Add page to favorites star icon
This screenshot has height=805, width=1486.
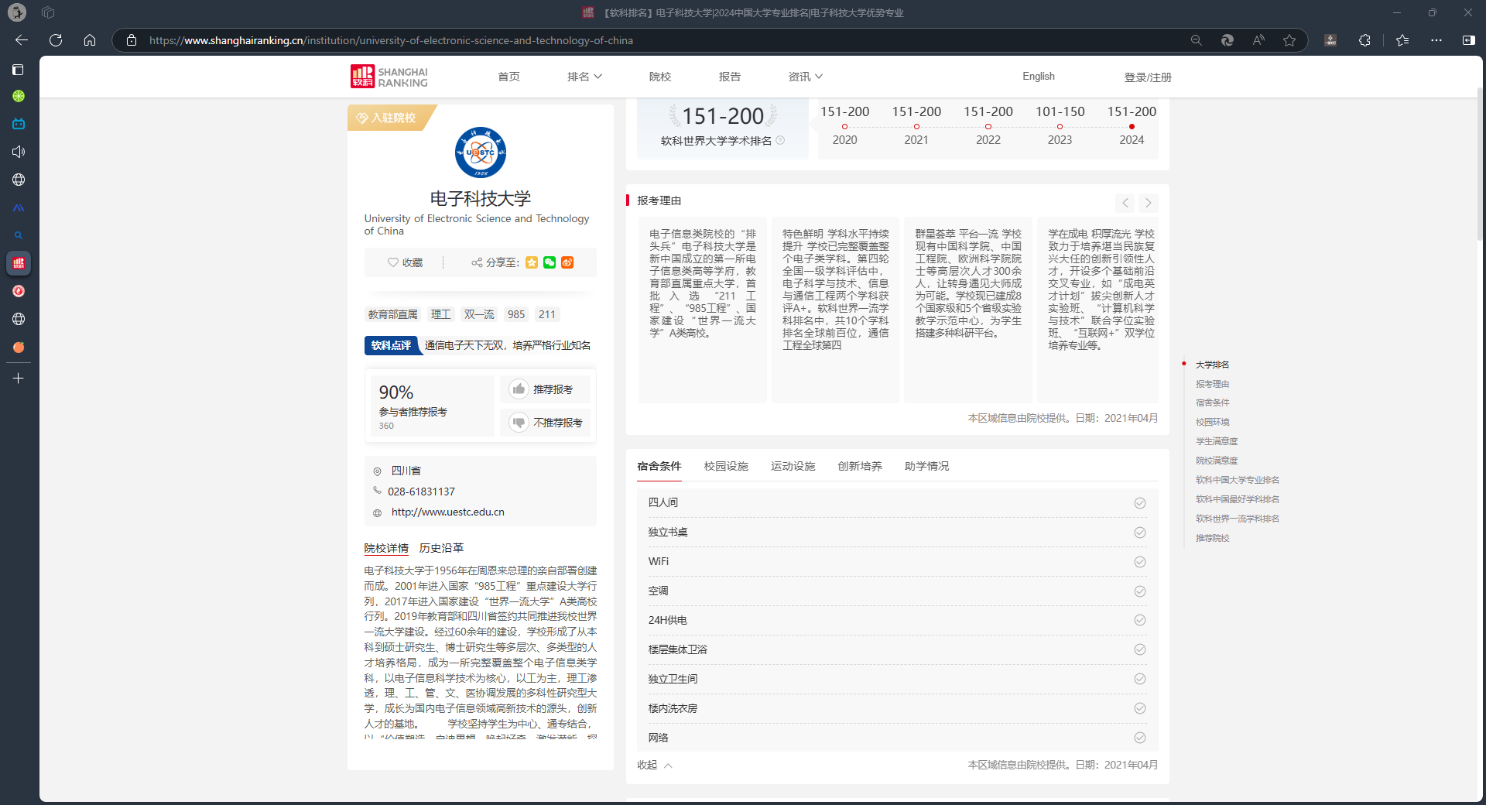tap(1289, 40)
